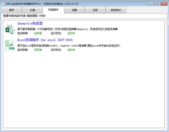Toggle Synaptics免疫器 自动防御 已开启 status
The width and height of the screenshot is (169, 132).
coord(38,33)
